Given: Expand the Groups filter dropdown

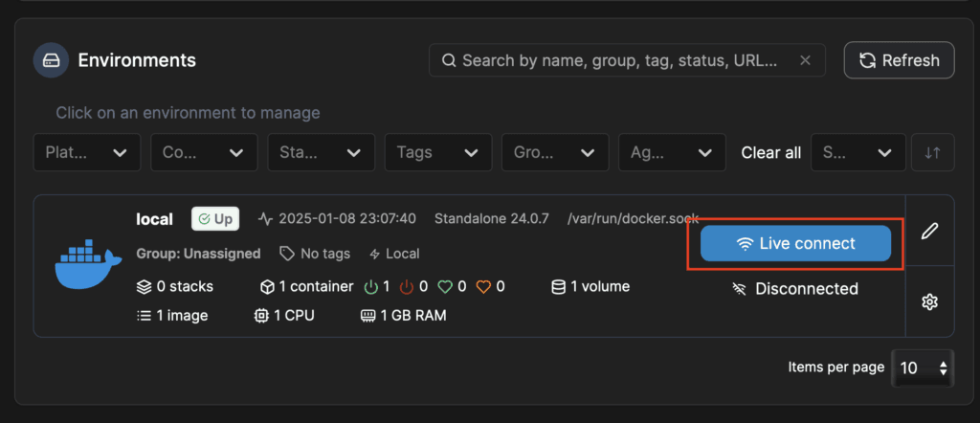Looking at the screenshot, I should point(555,152).
